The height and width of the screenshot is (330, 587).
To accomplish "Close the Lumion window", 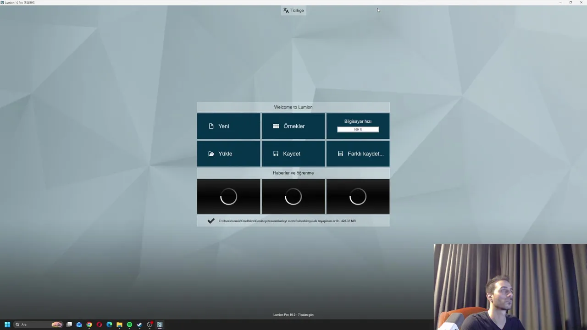I will pyautogui.click(x=581, y=2).
